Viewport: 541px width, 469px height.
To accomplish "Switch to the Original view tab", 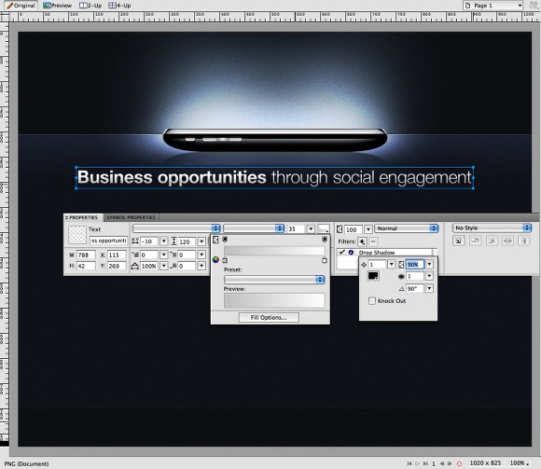I will (x=21, y=6).
